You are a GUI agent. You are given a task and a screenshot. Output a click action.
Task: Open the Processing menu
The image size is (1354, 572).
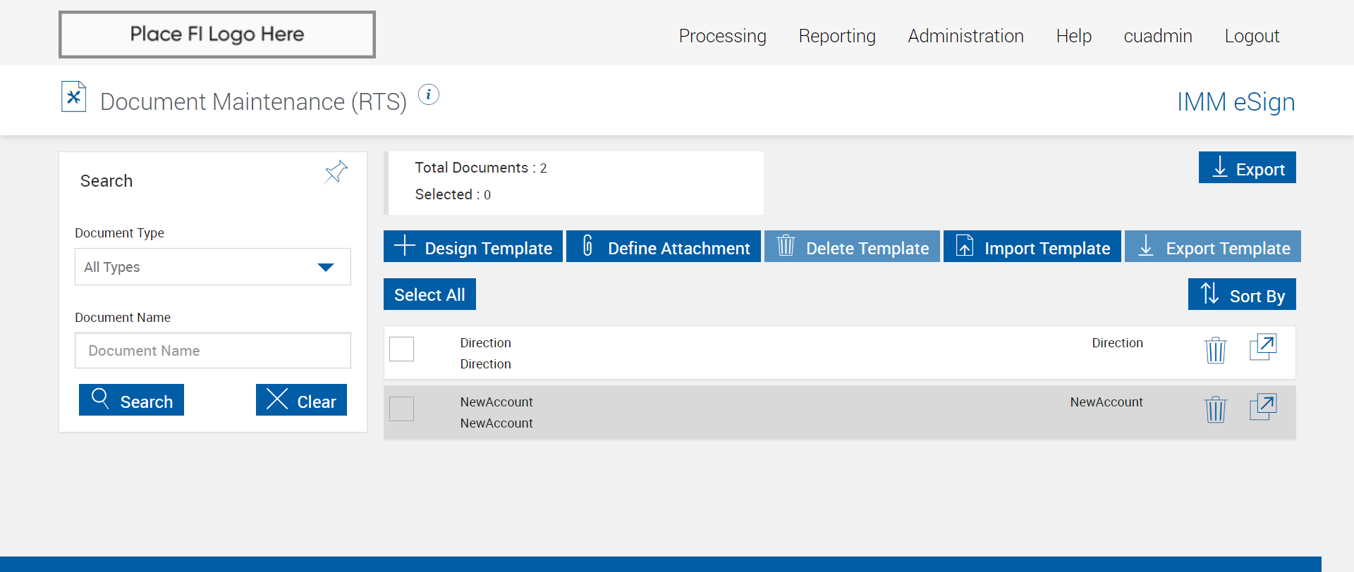tap(722, 36)
